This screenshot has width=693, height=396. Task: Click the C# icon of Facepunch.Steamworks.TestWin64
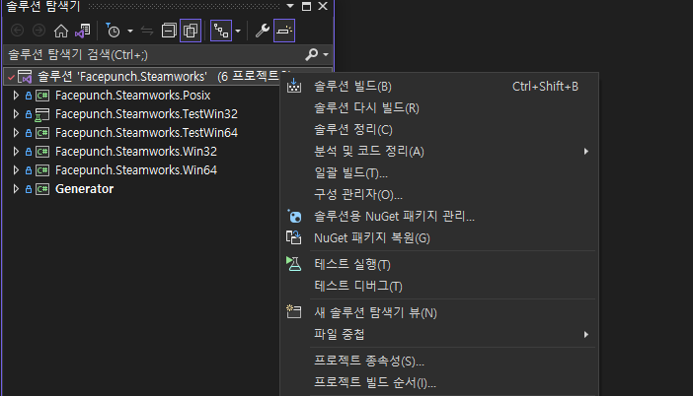tap(42, 133)
